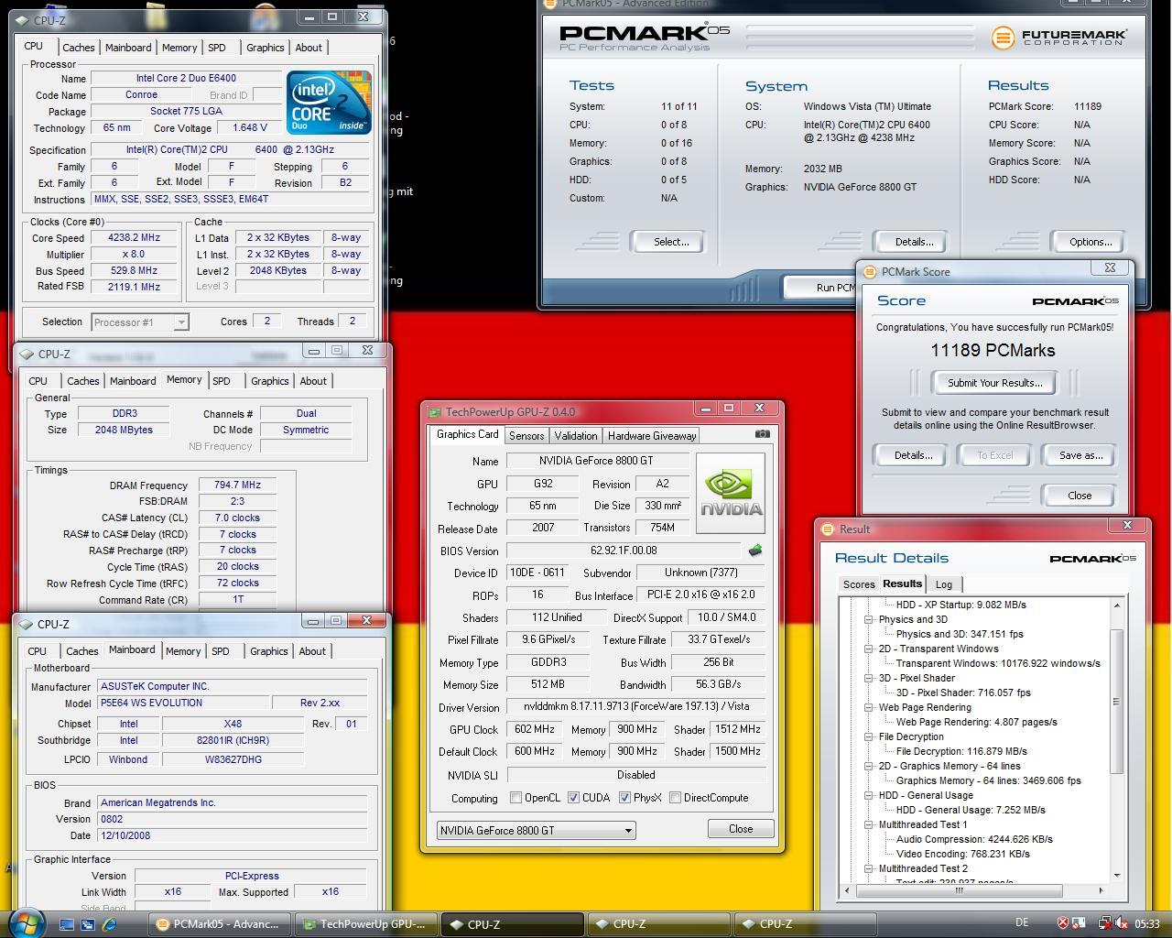Click Switch Between Windows quick launch icon
1172x938 pixels.
coord(88,924)
